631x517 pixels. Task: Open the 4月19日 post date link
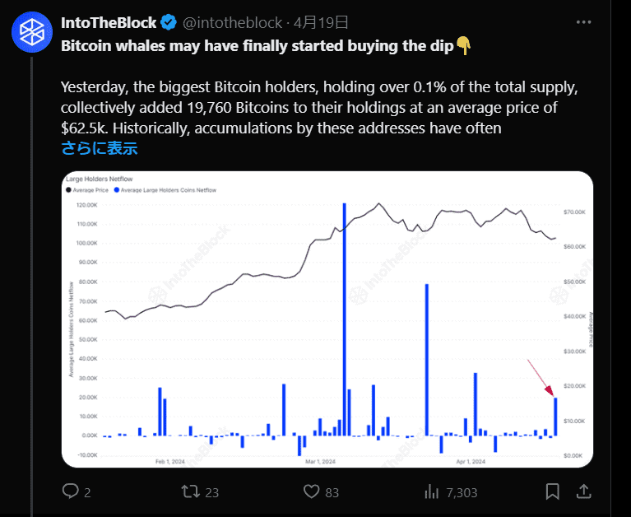point(321,22)
